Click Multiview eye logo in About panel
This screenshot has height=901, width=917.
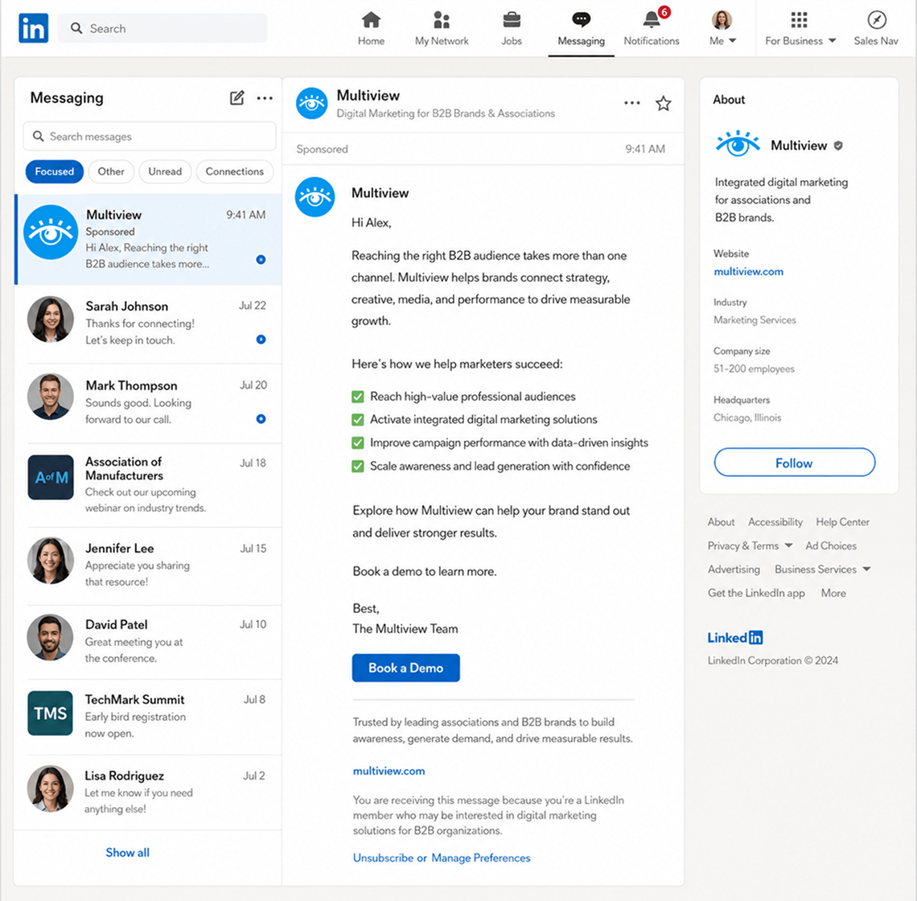tap(738, 143)
